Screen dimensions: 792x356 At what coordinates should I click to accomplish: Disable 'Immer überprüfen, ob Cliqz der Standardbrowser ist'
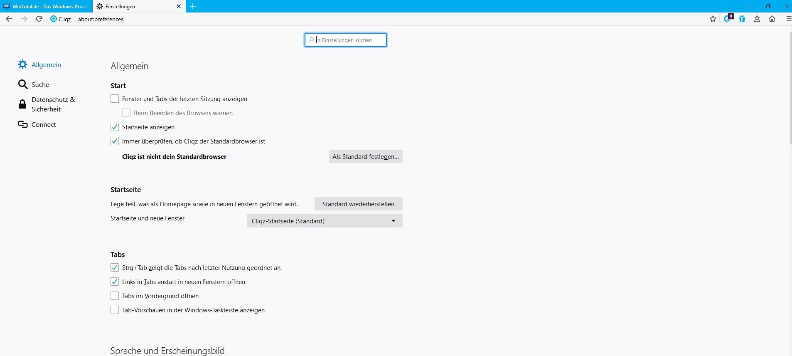click(115, 141)
